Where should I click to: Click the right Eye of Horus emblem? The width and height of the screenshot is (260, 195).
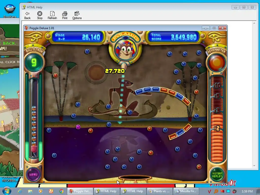(x=216, y=37)
